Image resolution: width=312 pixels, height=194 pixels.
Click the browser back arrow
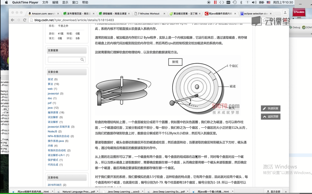13,20
